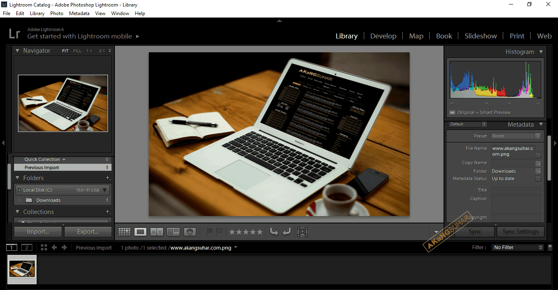Switch to Develop module

click(x=383, y=36)
